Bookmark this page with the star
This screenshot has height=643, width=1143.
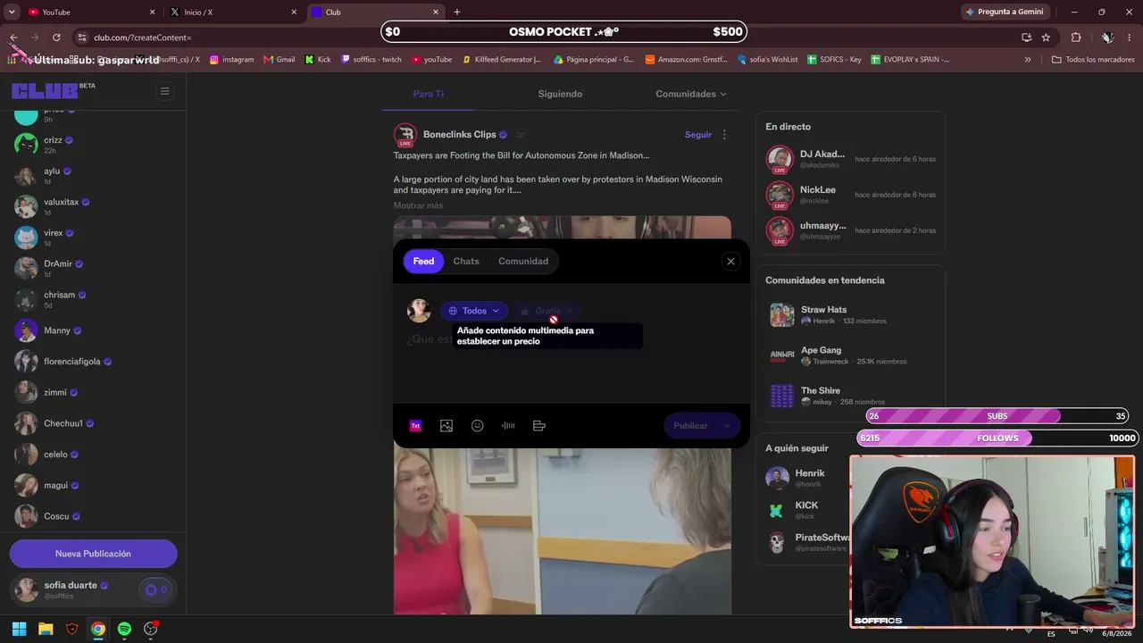(1046, 38)
